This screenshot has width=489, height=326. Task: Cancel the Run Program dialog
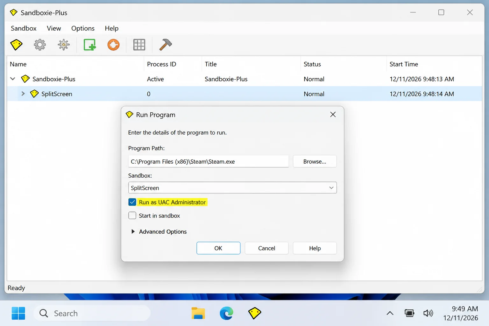(266, 248)
